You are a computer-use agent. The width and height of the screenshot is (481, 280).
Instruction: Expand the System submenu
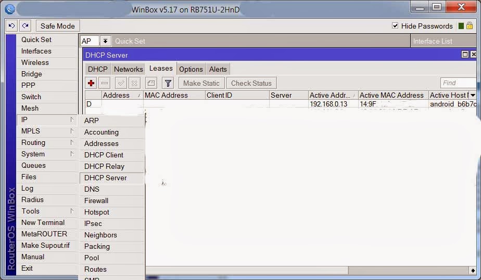pos(47,154)
